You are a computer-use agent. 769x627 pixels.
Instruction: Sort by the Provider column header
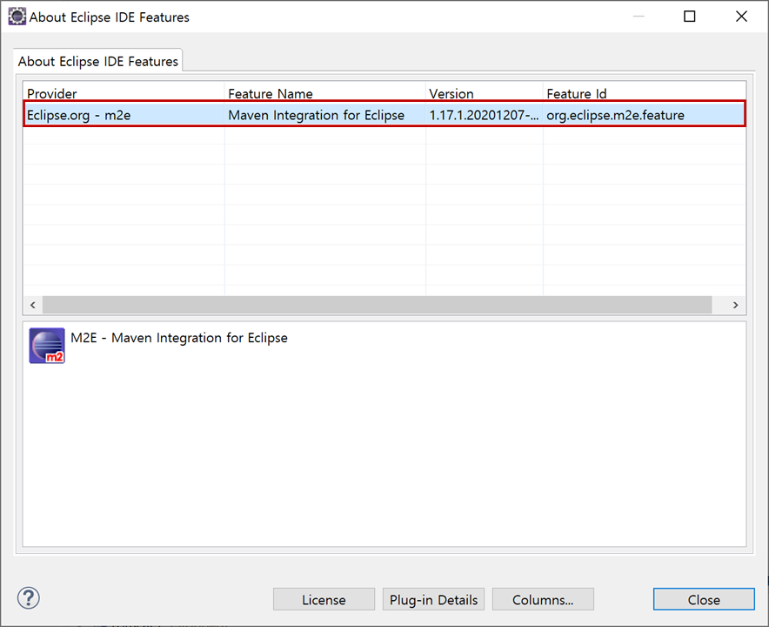124,93
